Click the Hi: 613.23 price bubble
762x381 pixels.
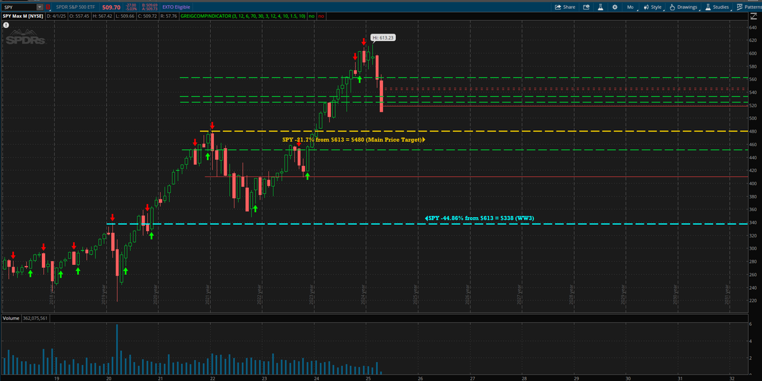pos(383,37)
